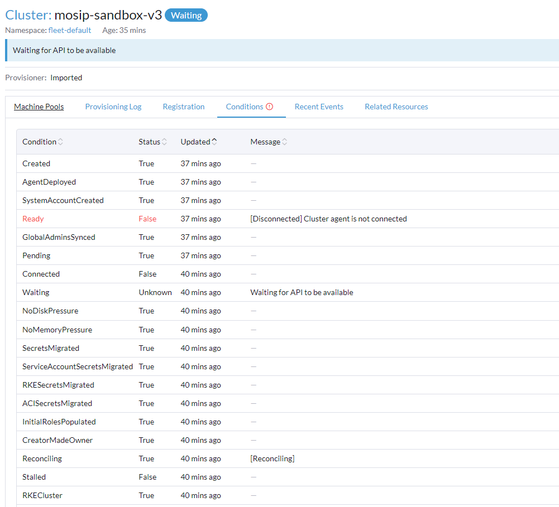Click the Status column sort arrows icon

pyautogui.click(x=164, y=142)
